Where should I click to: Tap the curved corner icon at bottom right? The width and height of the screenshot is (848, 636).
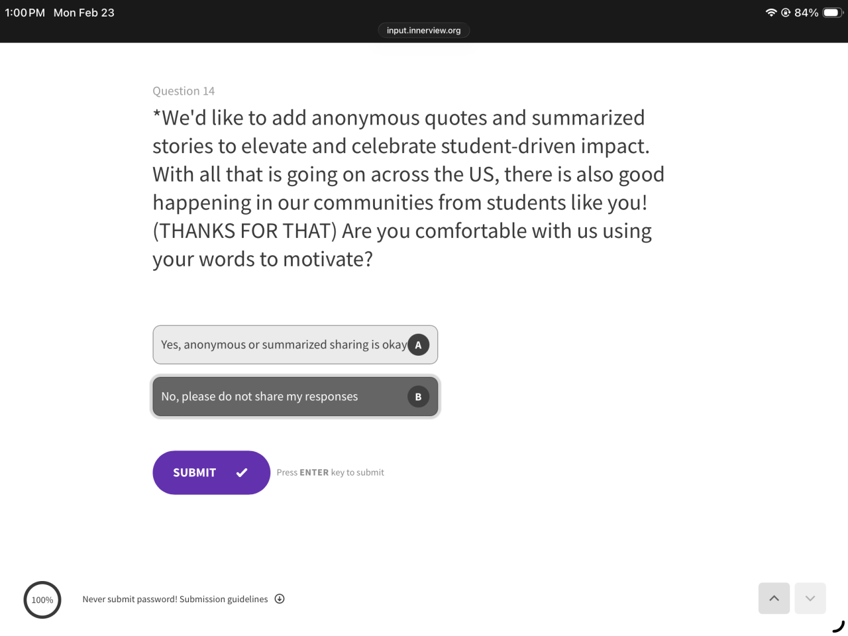point(838,626)
